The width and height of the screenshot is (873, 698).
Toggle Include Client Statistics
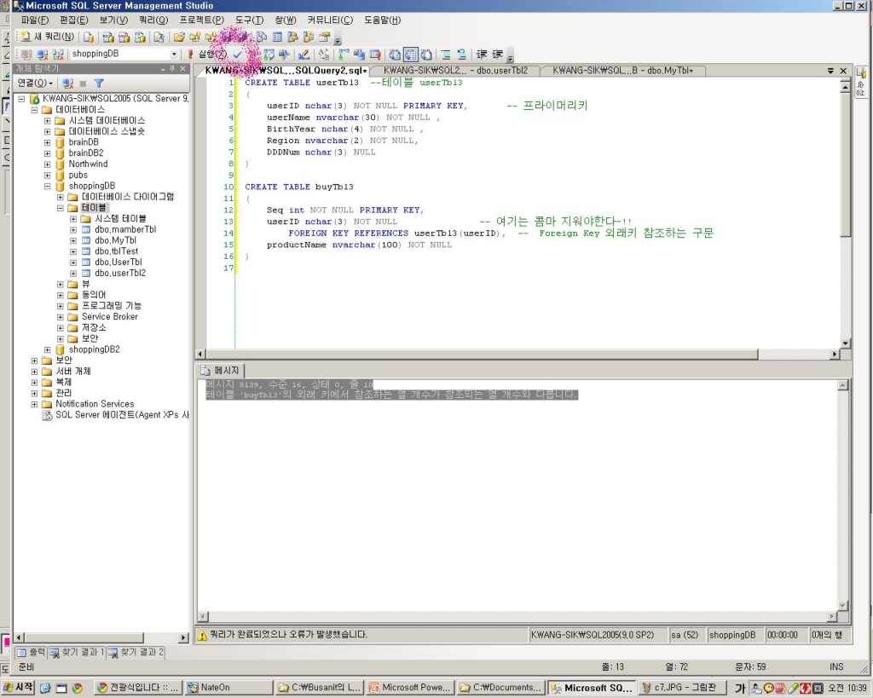(x=359, y=54)
